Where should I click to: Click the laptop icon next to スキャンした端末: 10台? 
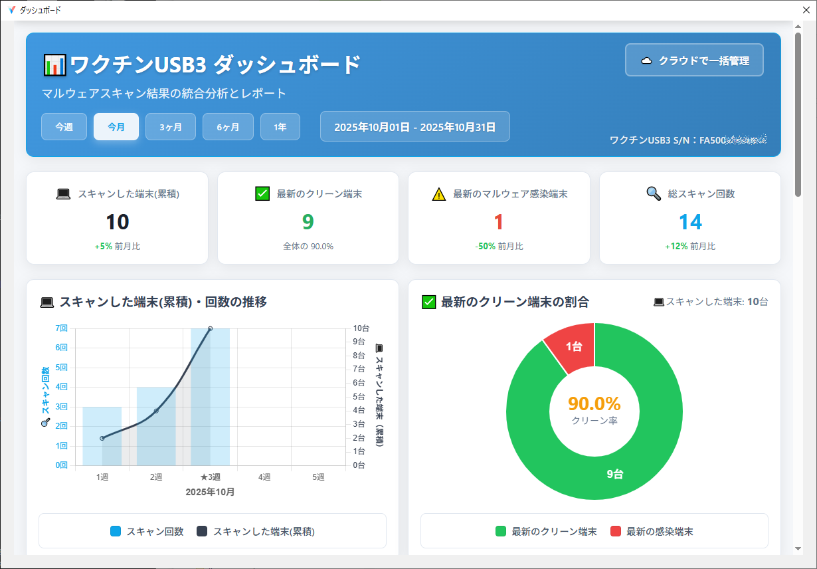[x=658, y=302]
